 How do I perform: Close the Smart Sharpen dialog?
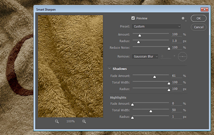204,10
